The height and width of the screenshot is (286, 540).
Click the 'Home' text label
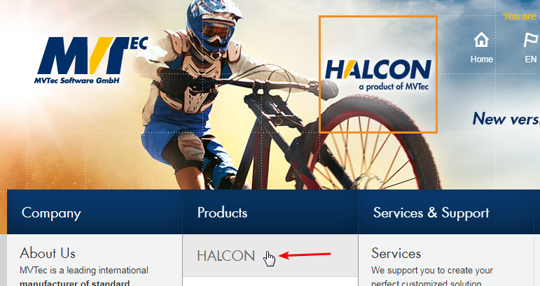pyautogui.click(x=481, y=59)
